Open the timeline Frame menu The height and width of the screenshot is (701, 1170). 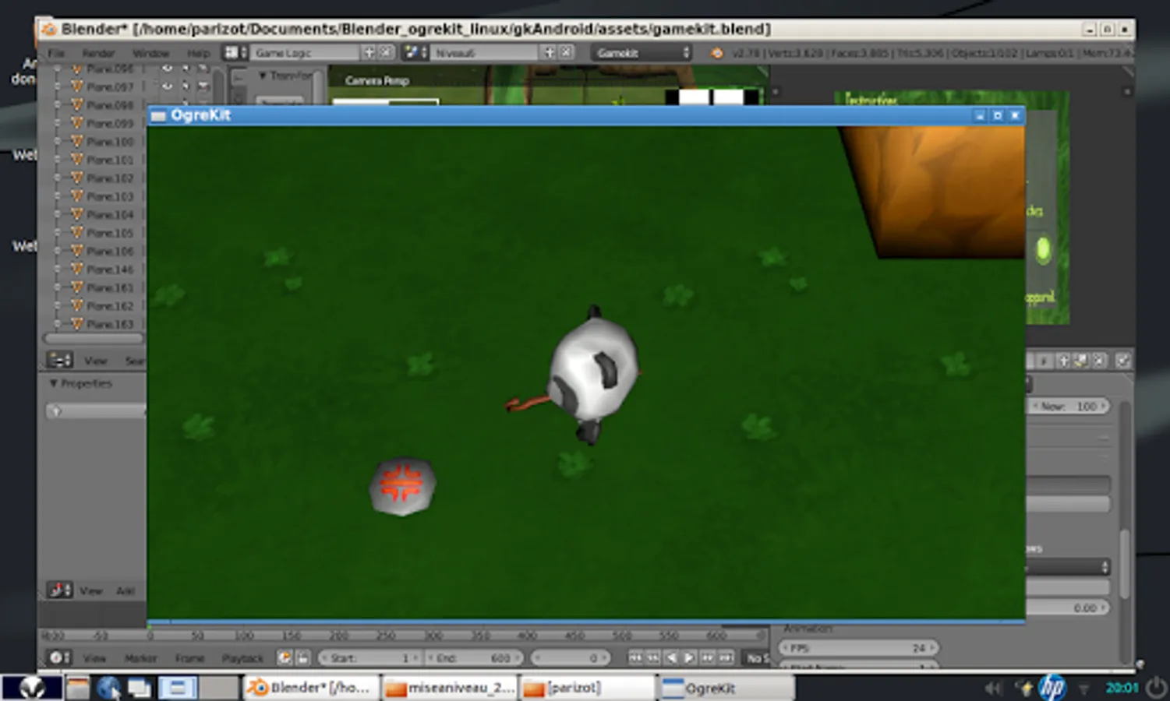coord(189,658)
